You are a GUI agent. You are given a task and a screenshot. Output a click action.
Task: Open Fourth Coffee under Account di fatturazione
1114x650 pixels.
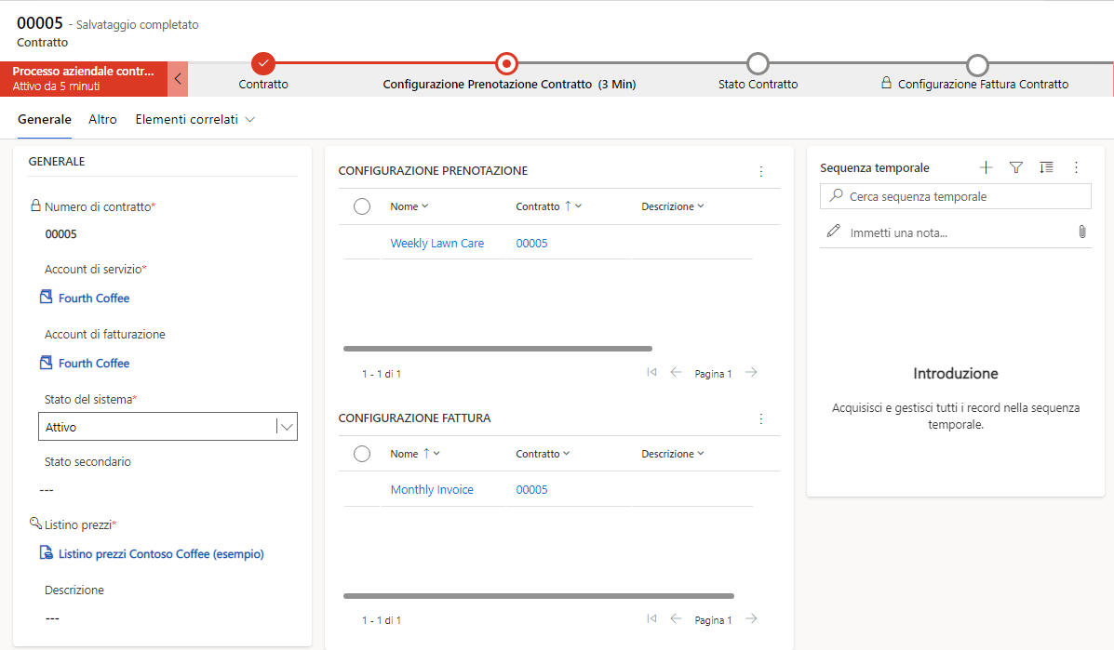[94, 364]
